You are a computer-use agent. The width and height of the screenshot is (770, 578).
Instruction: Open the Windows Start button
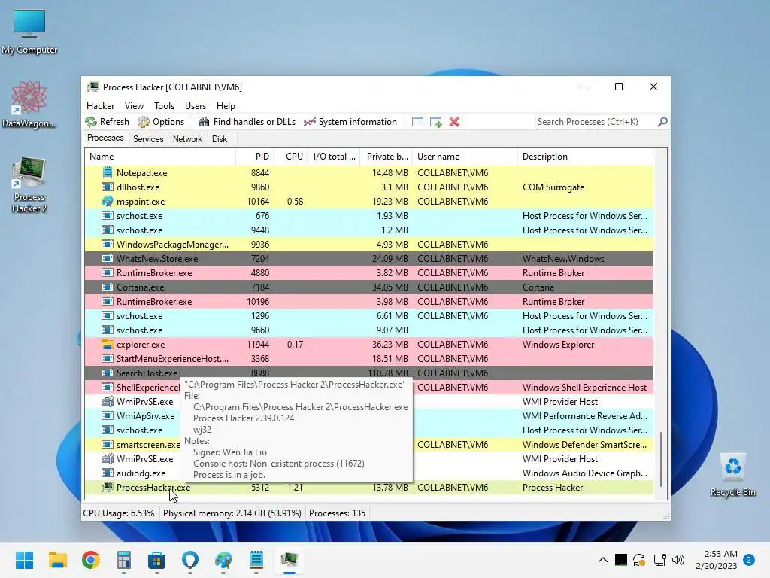click(x=24, y=560)
